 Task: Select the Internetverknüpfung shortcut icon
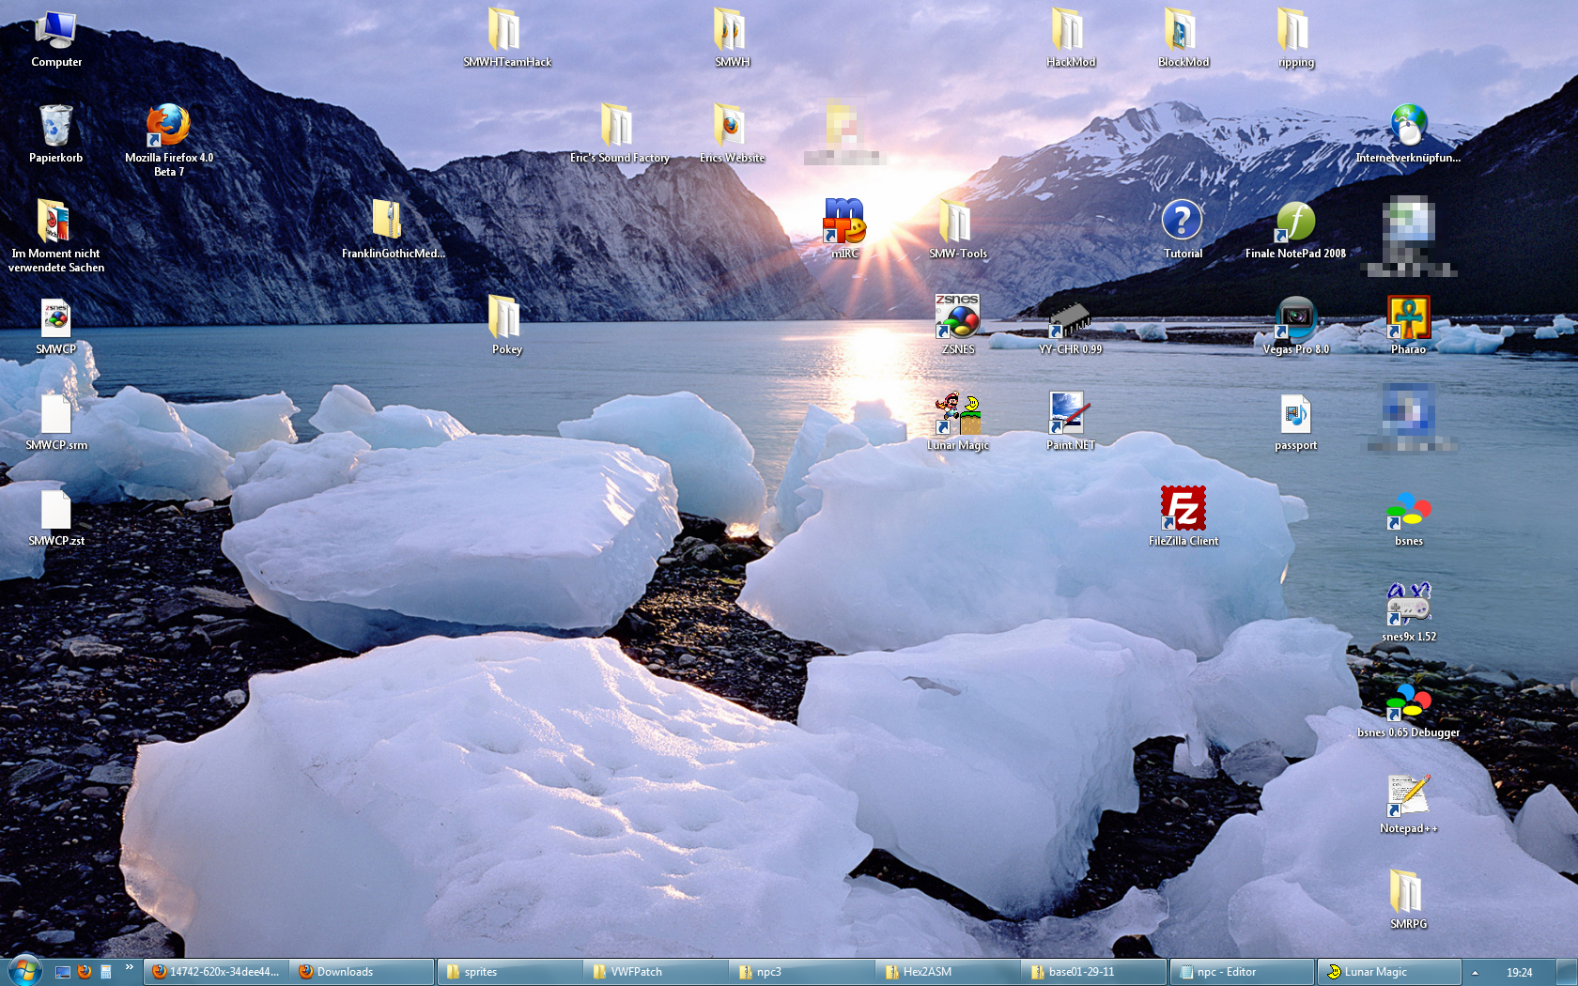click(x=1408, y=134)
